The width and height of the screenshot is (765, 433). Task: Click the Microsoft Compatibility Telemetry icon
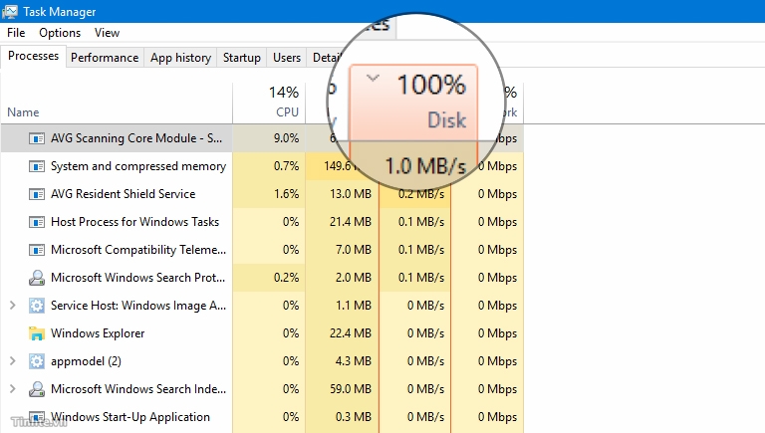click(37, 250)
